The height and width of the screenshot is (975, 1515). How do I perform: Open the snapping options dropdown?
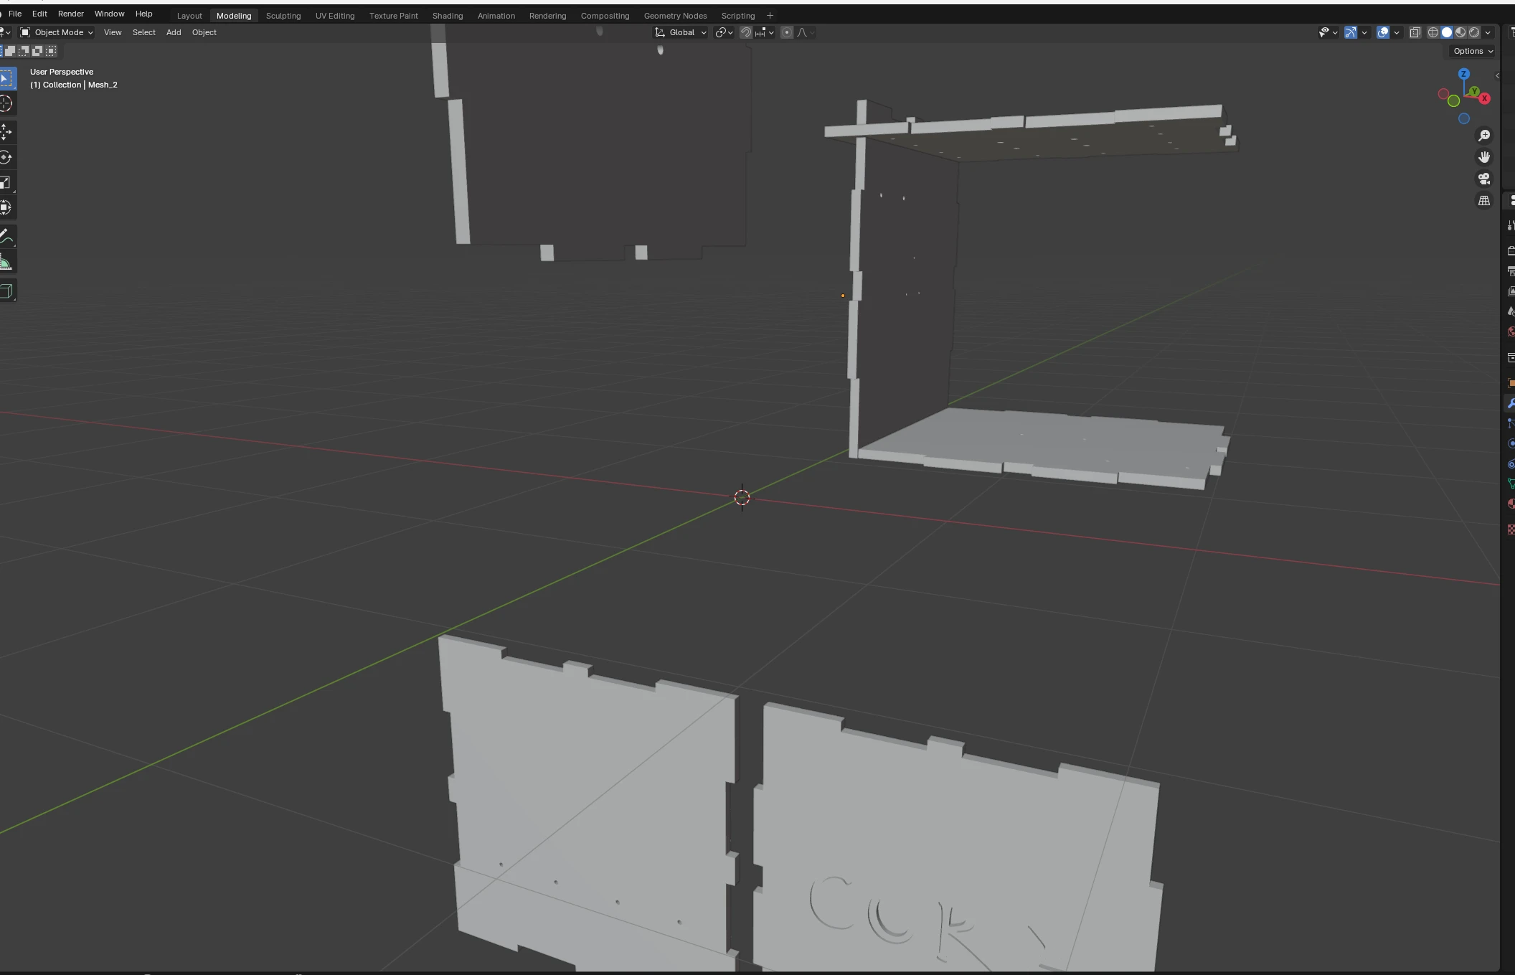coord(765,32)
